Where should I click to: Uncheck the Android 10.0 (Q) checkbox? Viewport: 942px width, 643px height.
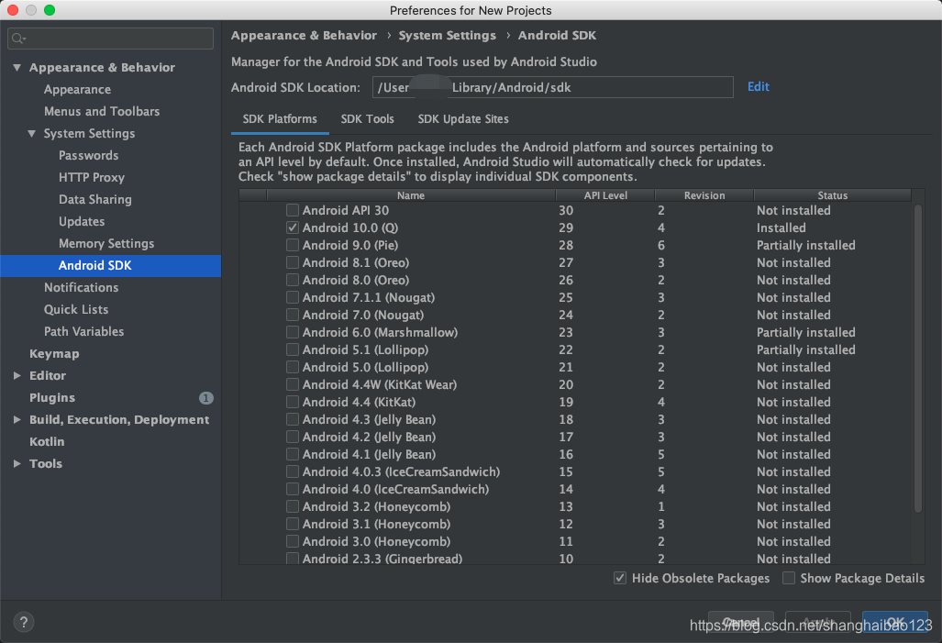pos(293,227)
